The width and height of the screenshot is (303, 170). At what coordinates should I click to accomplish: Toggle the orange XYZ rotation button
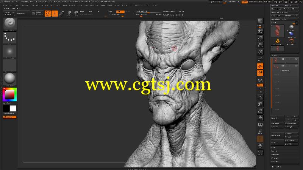[260, 85]
